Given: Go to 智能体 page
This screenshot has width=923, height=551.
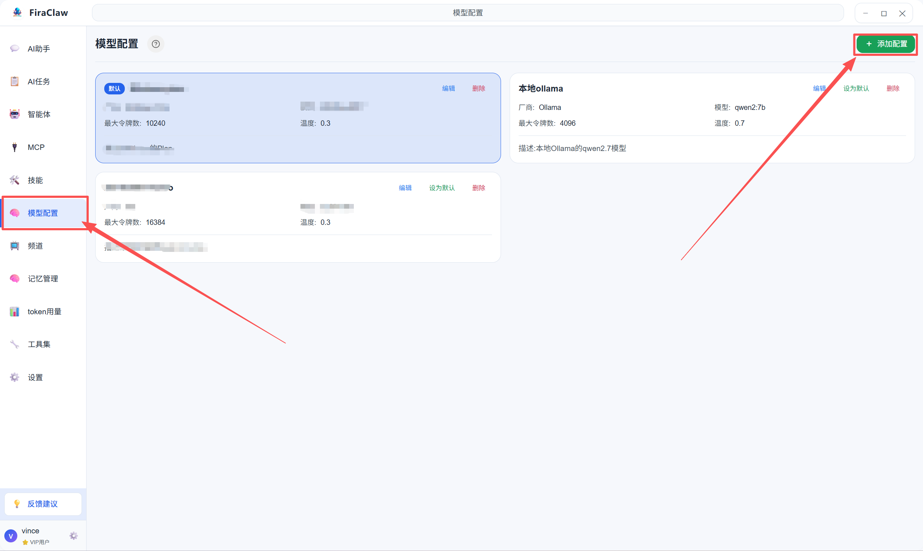Looking at the screenshot, I should [43, 114].
